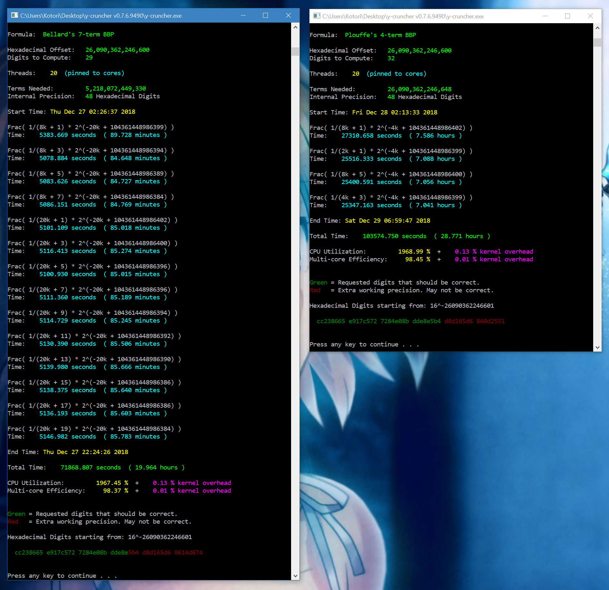The height and width of the screenshot is (590, 609).
Task: Maximize the Plouffe's 4-term BBP console window
Action: [x=567, y=16]
